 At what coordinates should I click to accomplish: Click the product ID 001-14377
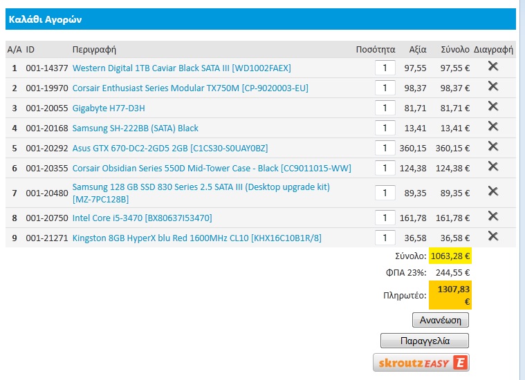pos(47,68)
